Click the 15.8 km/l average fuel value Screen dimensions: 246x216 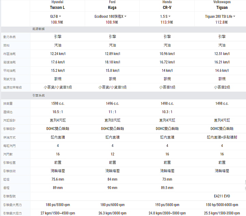[x=112, y=71]
